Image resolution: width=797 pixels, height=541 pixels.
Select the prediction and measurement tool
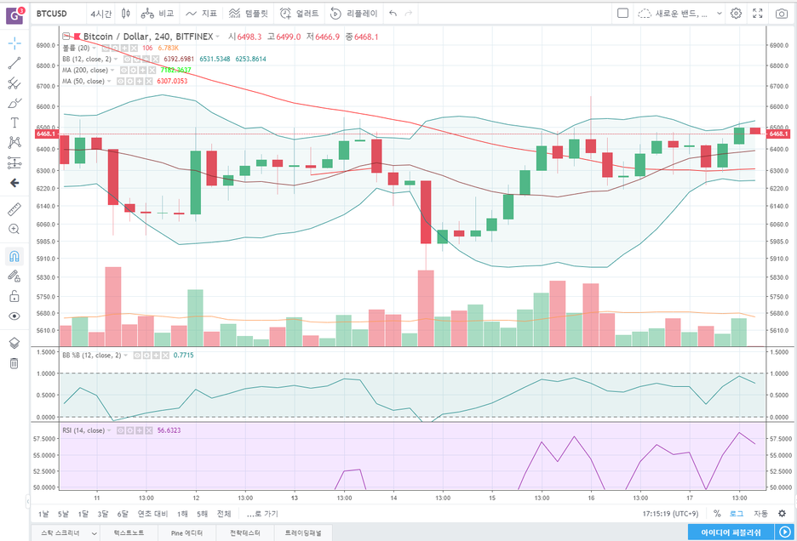click(x=14, y=162)
